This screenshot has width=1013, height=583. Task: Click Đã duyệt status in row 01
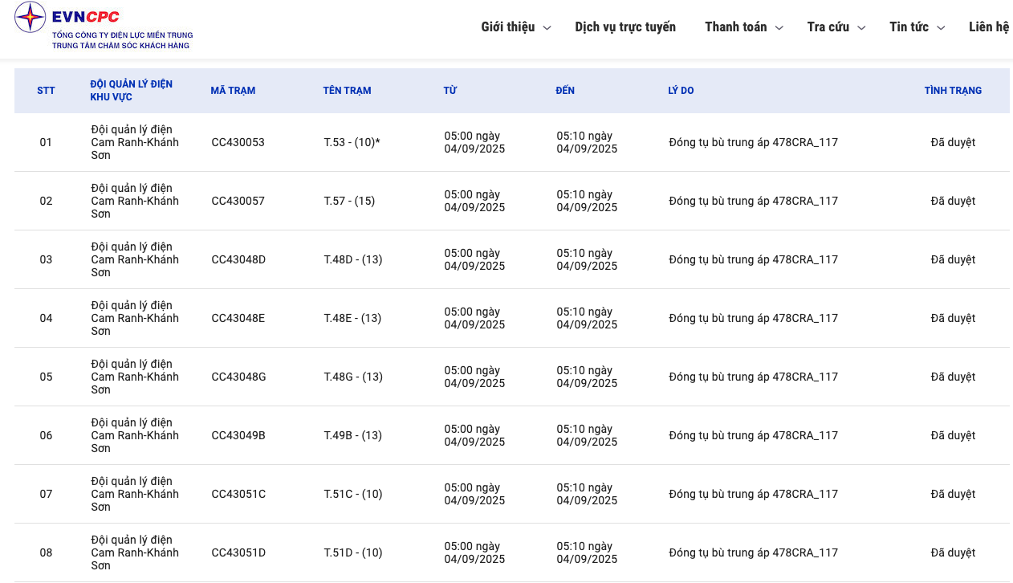(953, 142)
